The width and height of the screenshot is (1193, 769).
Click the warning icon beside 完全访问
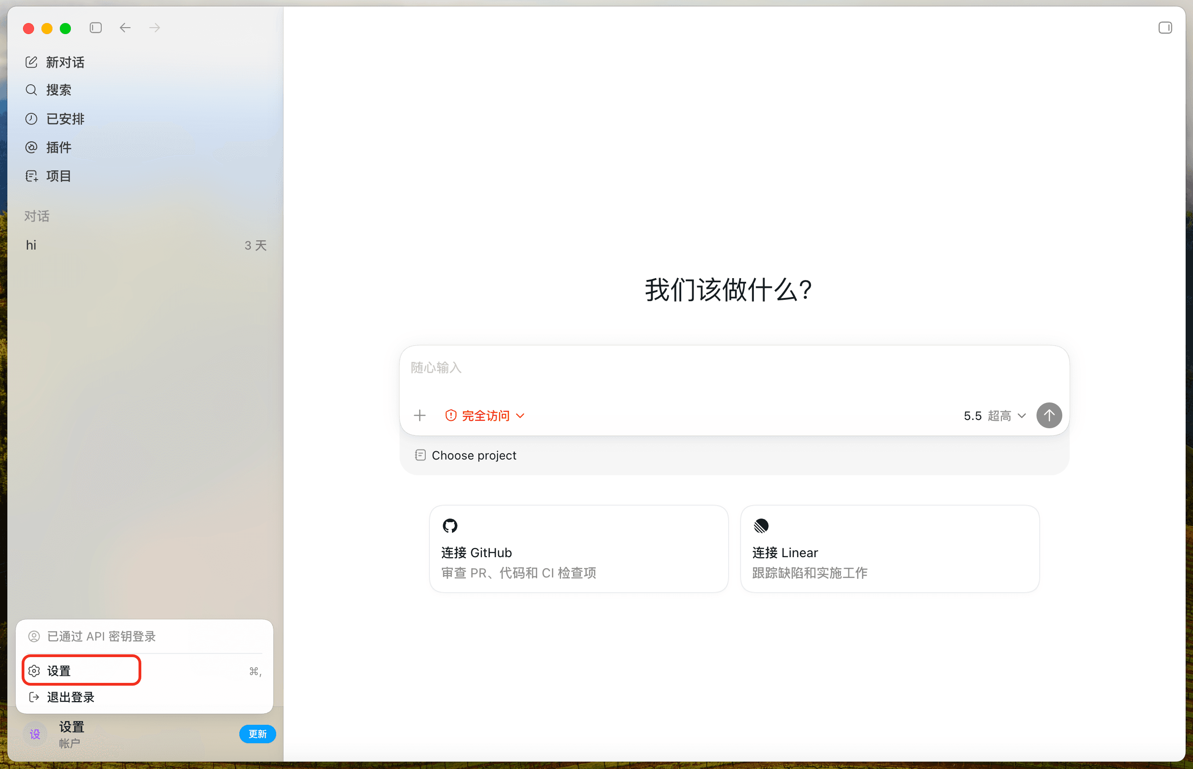[x=451, y=415]
